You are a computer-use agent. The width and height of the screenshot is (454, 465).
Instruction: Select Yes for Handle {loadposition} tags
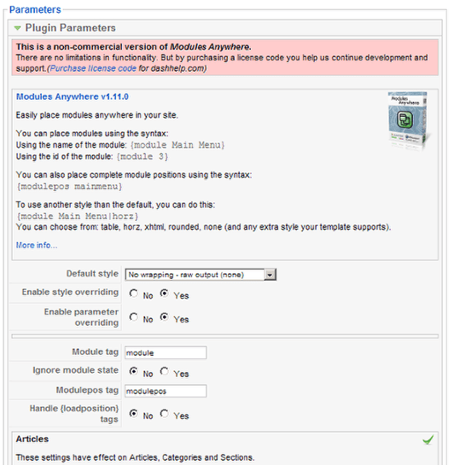coord(164,414)
